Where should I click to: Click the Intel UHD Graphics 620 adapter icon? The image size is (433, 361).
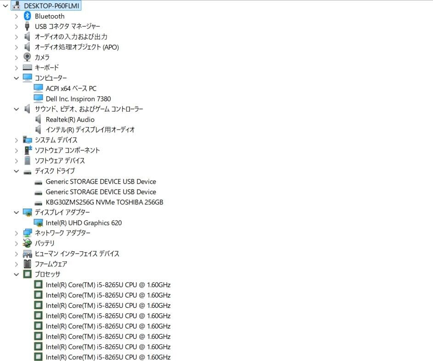click(x=38, y=223)
